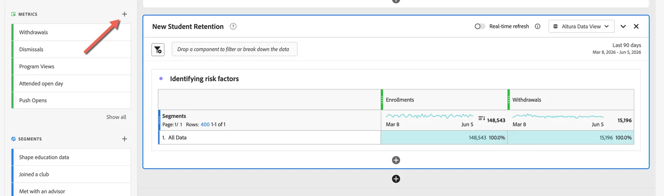Select Joined a club segment
Viewport: 664px width, 196px height.
[x=71, y=174]
